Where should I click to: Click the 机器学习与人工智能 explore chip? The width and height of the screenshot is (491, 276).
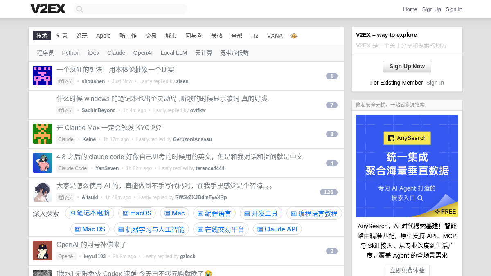click(x=151, y=229)
